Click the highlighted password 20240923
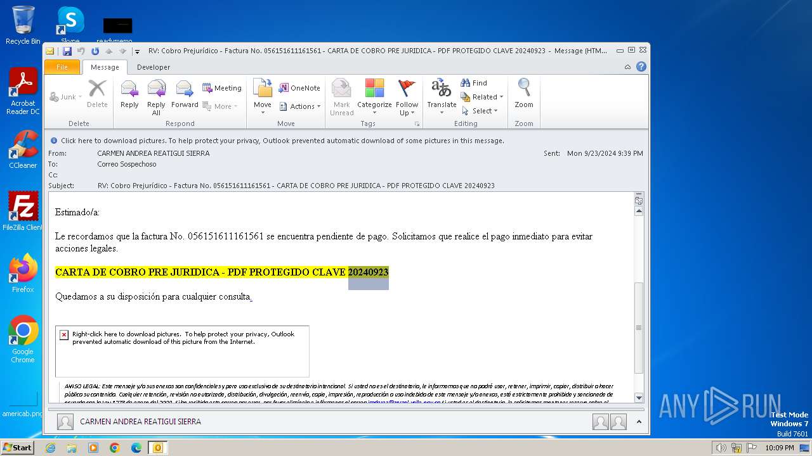Image resolution: width=812 pixels, height=456 pixels. [x=368, y=272]
